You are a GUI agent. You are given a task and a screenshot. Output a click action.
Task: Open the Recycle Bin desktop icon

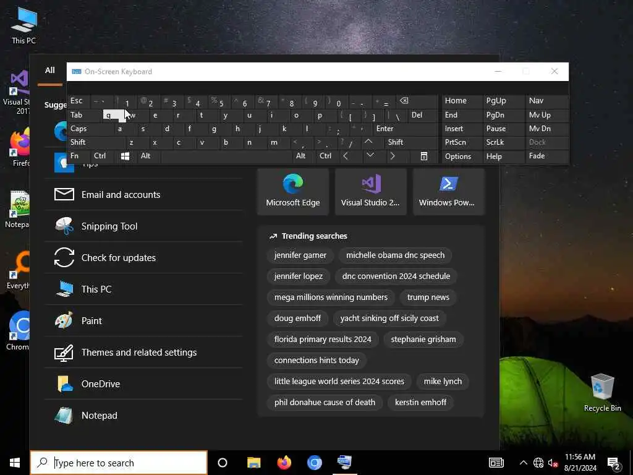602,393
